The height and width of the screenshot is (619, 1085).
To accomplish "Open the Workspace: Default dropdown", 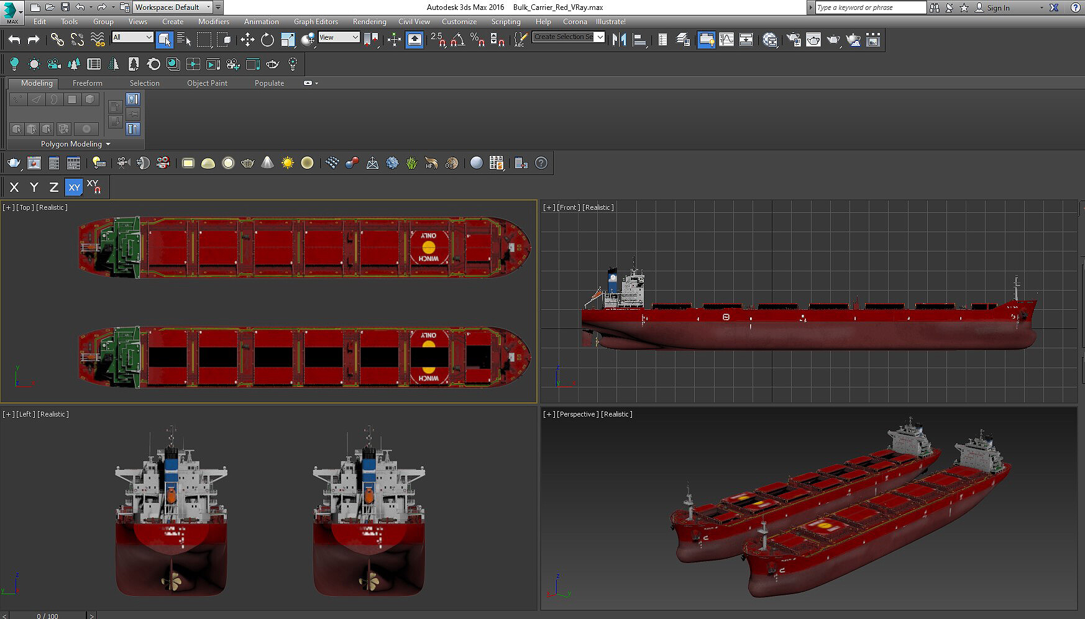I will pyautogui.click(x=172, y=7).
